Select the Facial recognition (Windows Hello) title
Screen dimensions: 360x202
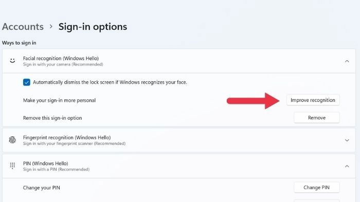(x=61, y=59)
